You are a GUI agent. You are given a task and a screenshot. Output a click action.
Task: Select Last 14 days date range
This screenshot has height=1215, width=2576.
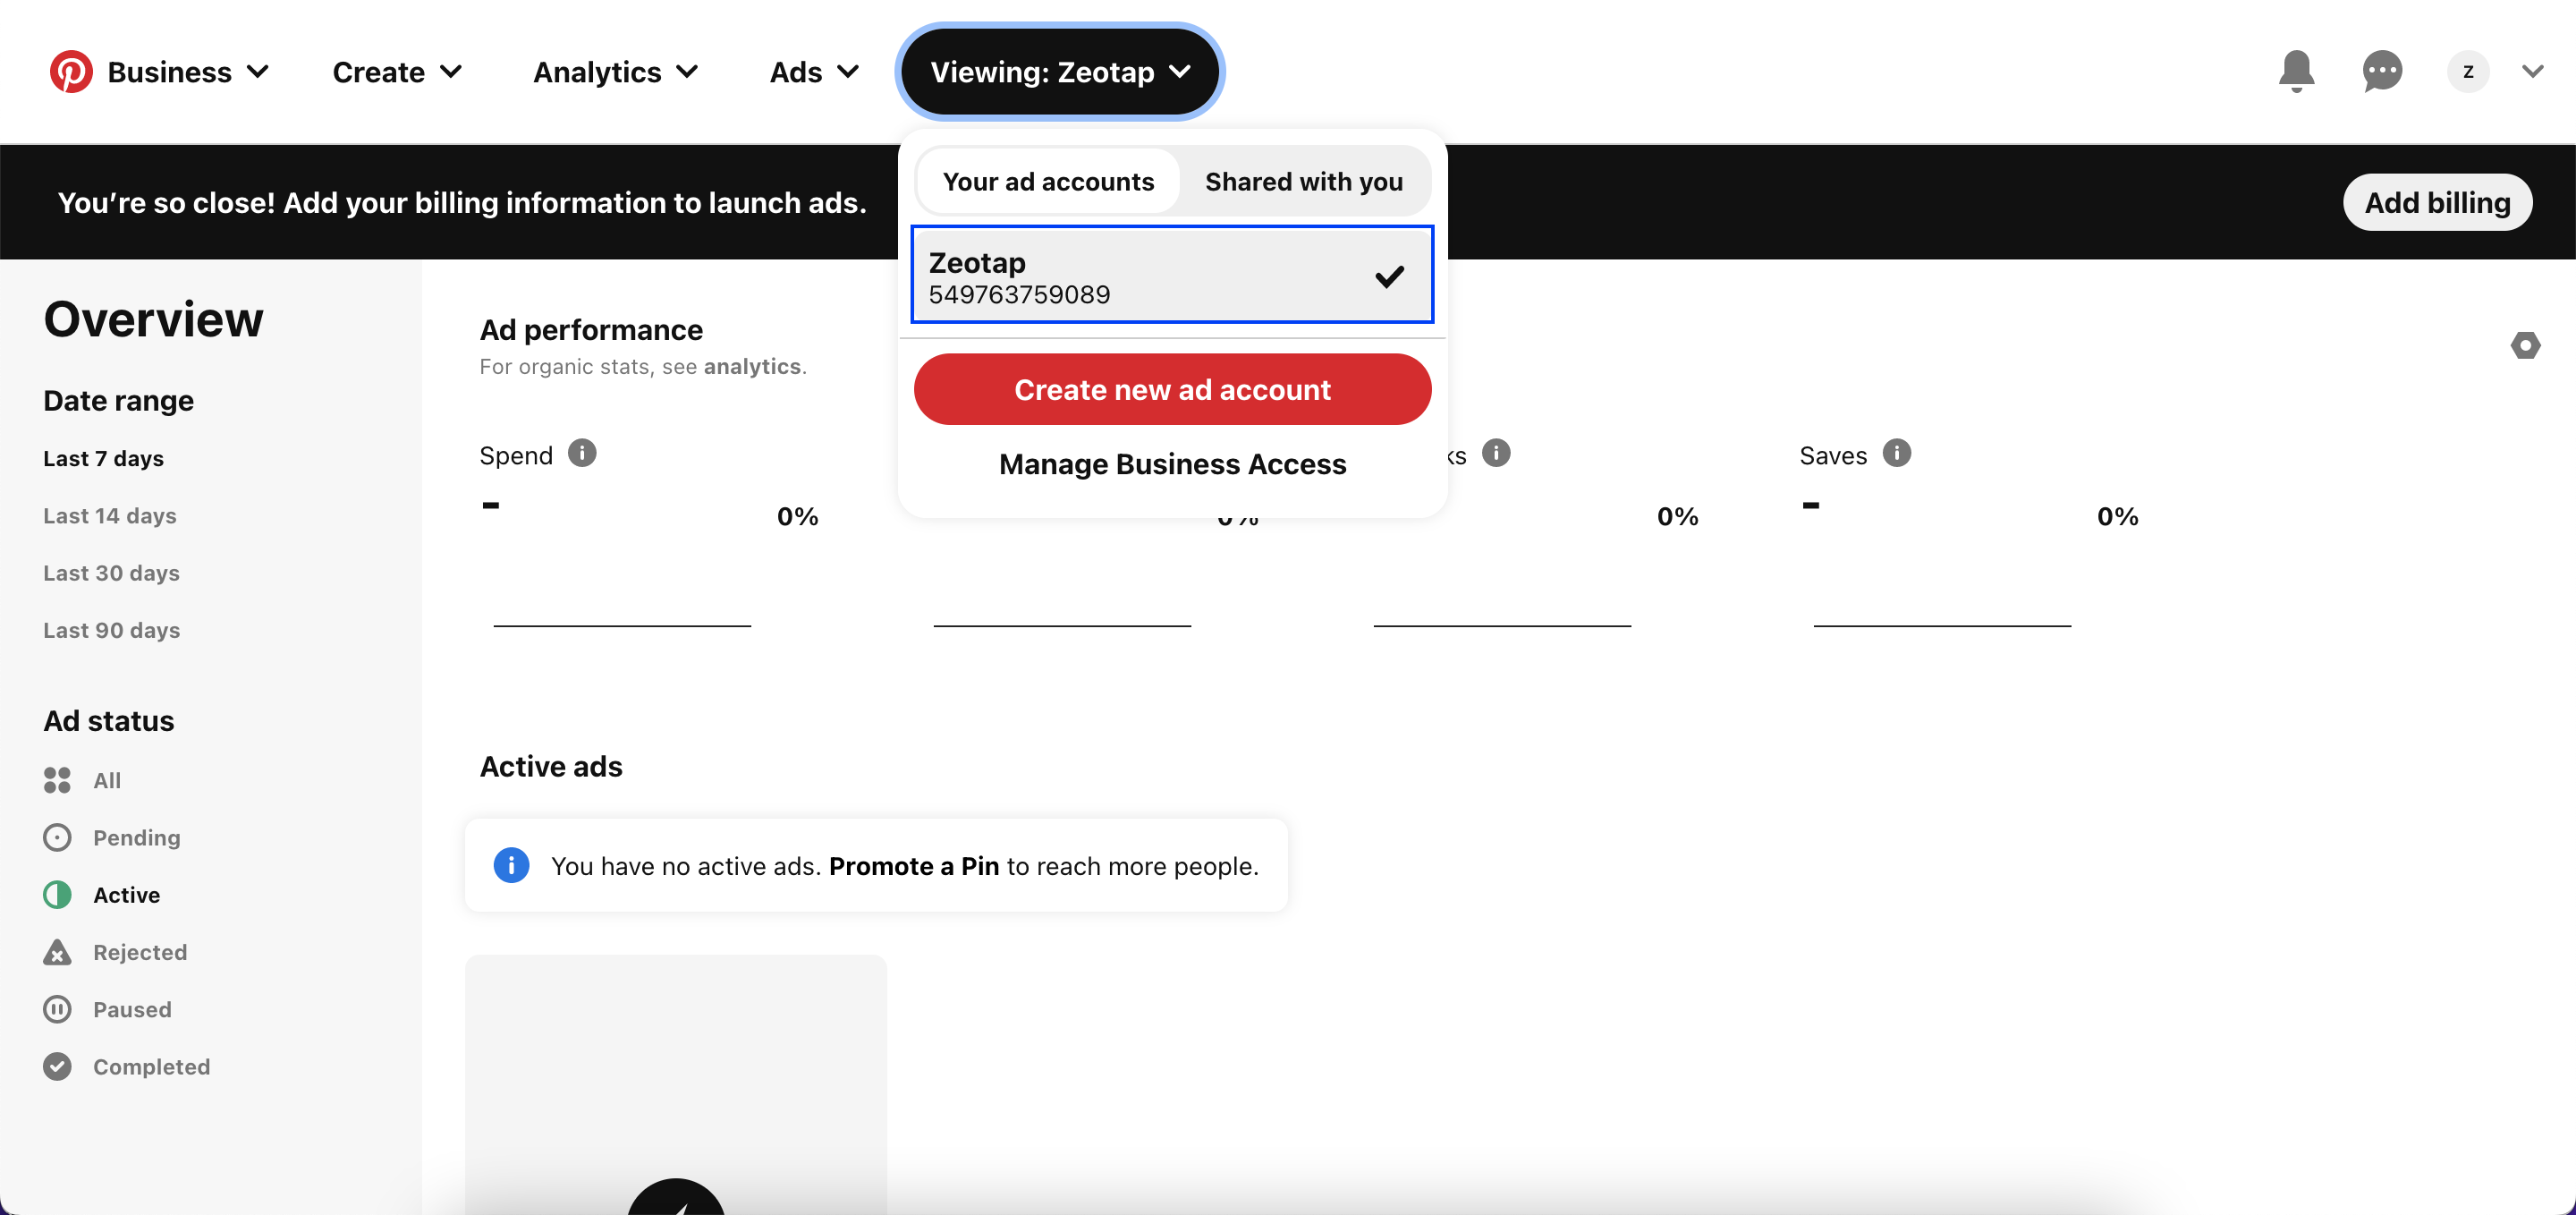point(109,516)
